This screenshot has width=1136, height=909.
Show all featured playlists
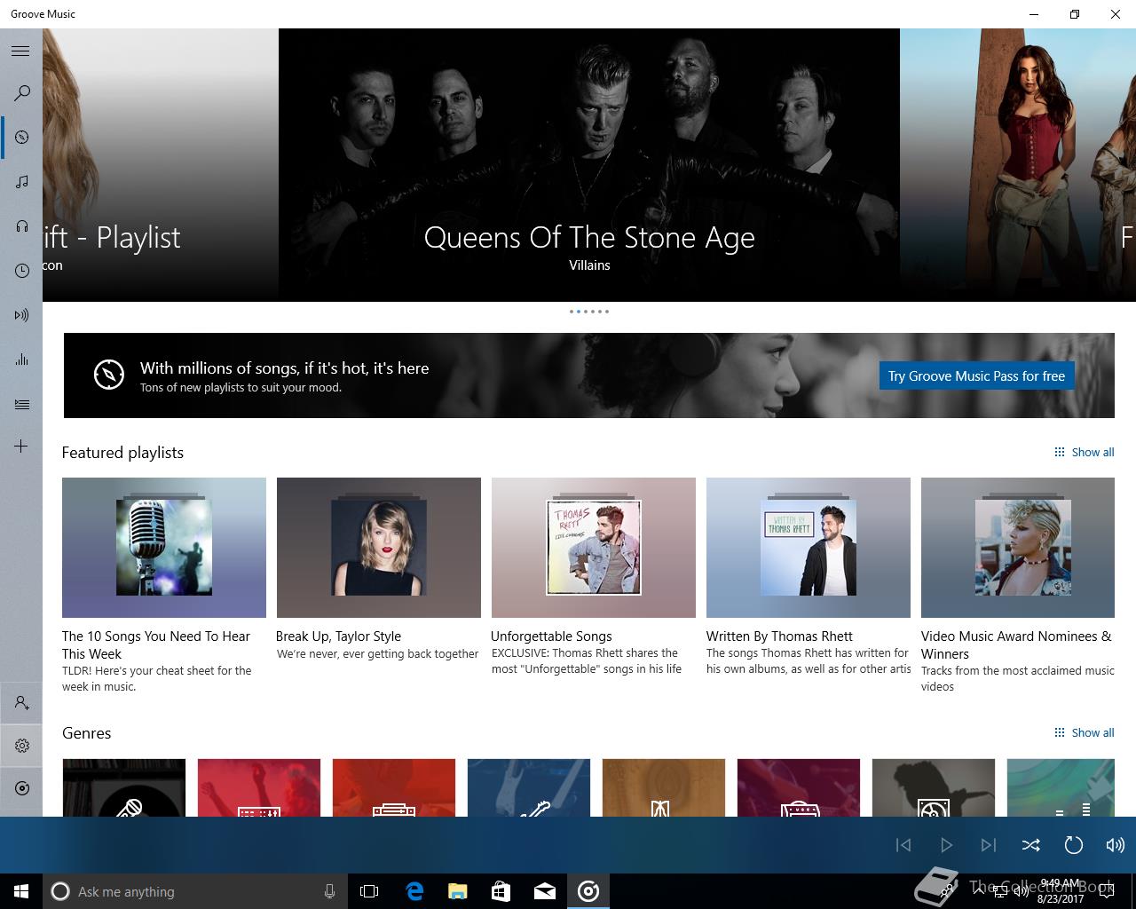pyautogui.click(x=1084, y=452)
